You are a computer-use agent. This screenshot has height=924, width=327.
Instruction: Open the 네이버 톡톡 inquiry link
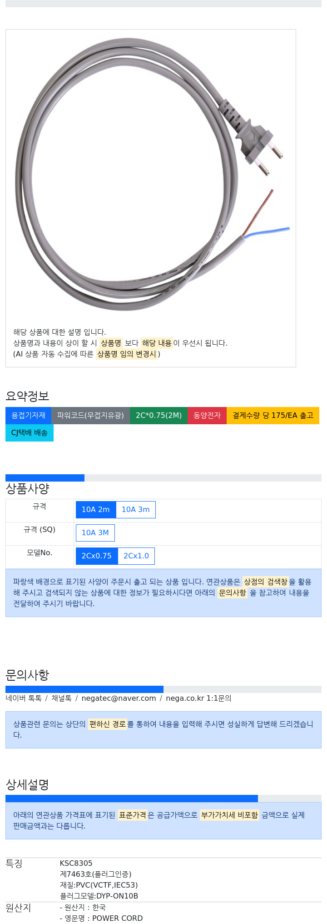coord(24,698)
